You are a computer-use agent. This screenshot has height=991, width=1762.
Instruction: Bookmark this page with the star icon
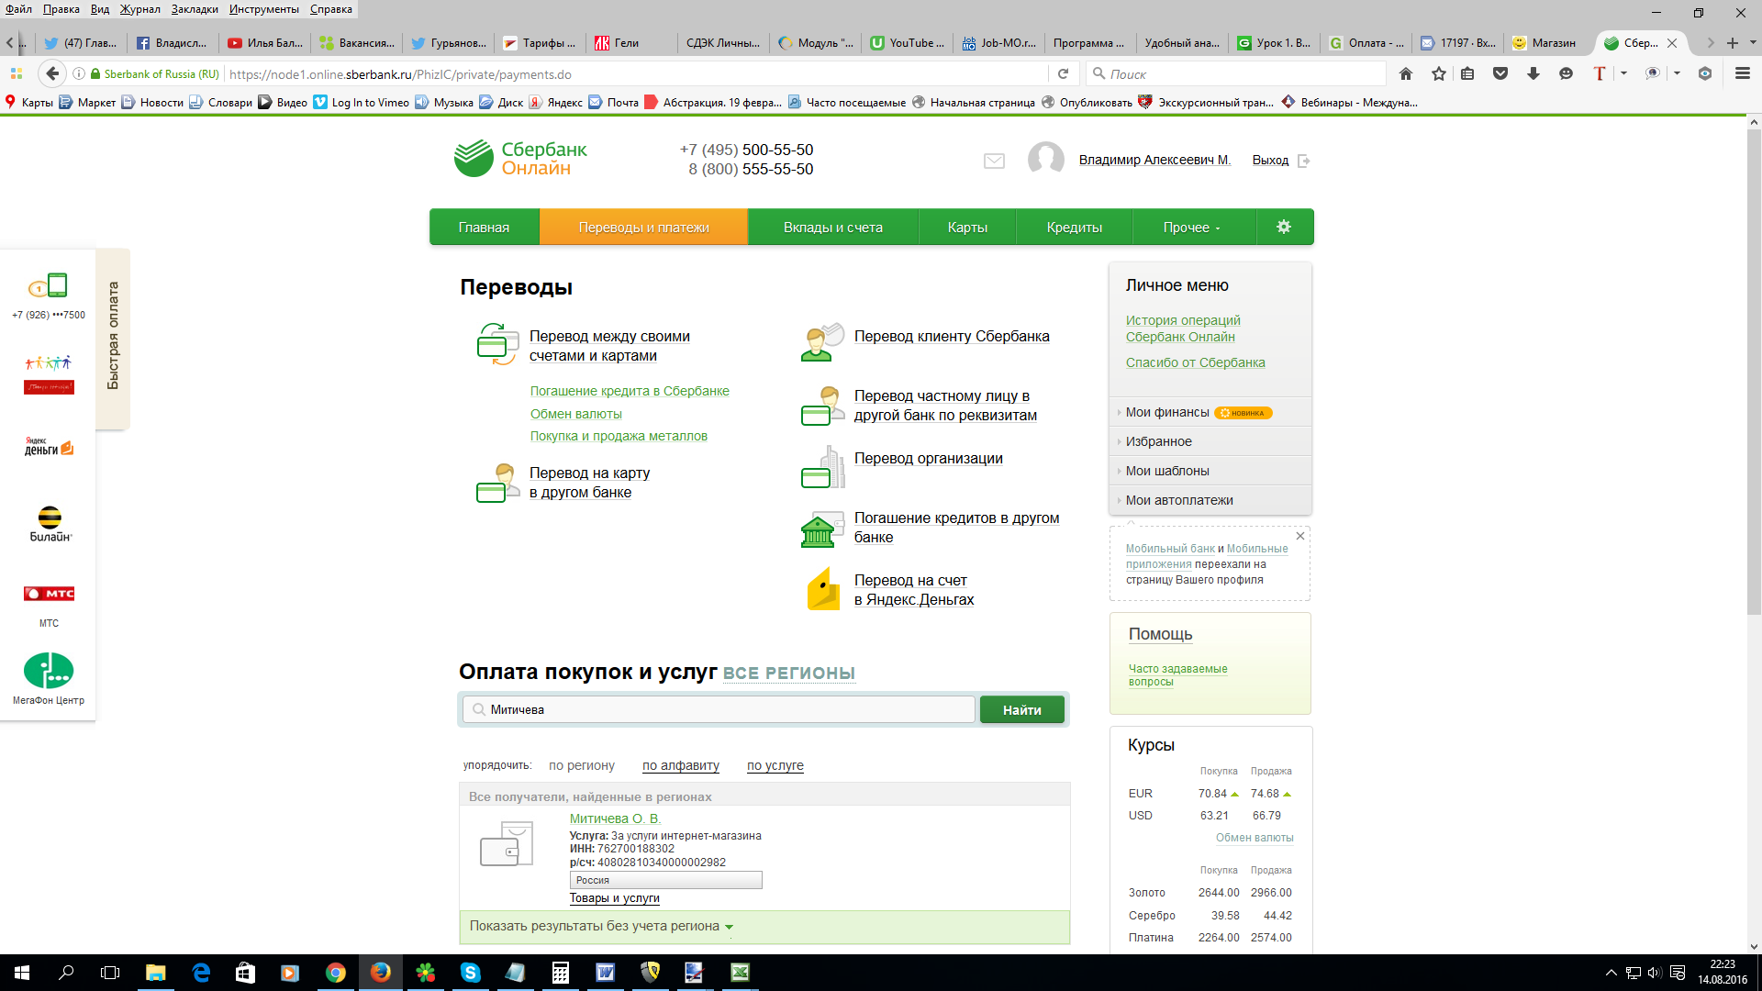[x=1439, y=74]
